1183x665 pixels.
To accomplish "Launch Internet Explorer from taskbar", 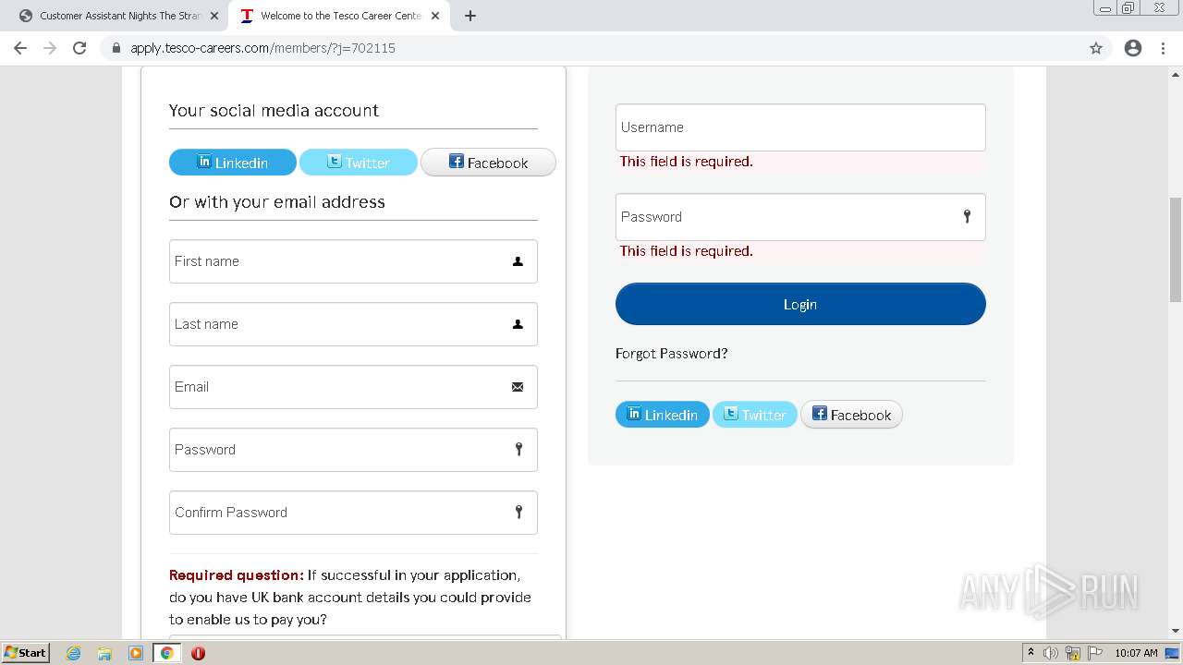I will click(x=74, y=653).
